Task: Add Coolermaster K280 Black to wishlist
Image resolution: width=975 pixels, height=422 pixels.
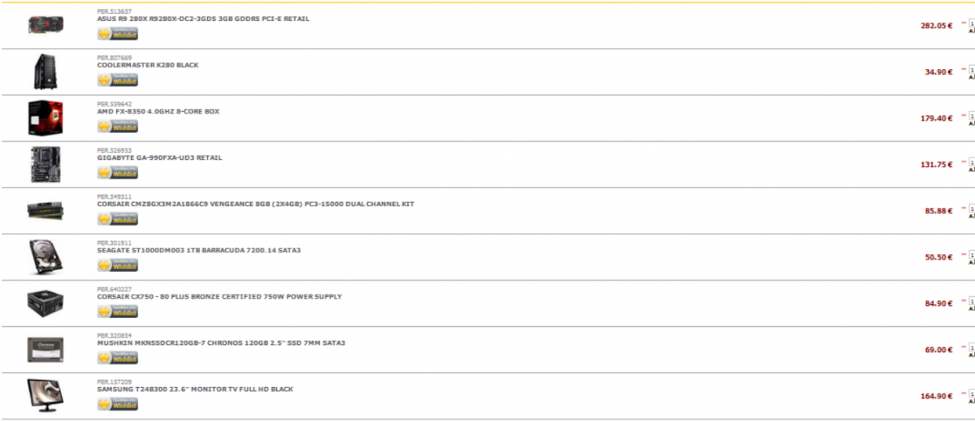Action: tap(118, 80)
